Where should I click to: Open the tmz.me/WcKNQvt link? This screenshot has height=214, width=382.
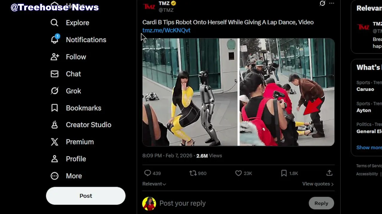click(166, 30)
